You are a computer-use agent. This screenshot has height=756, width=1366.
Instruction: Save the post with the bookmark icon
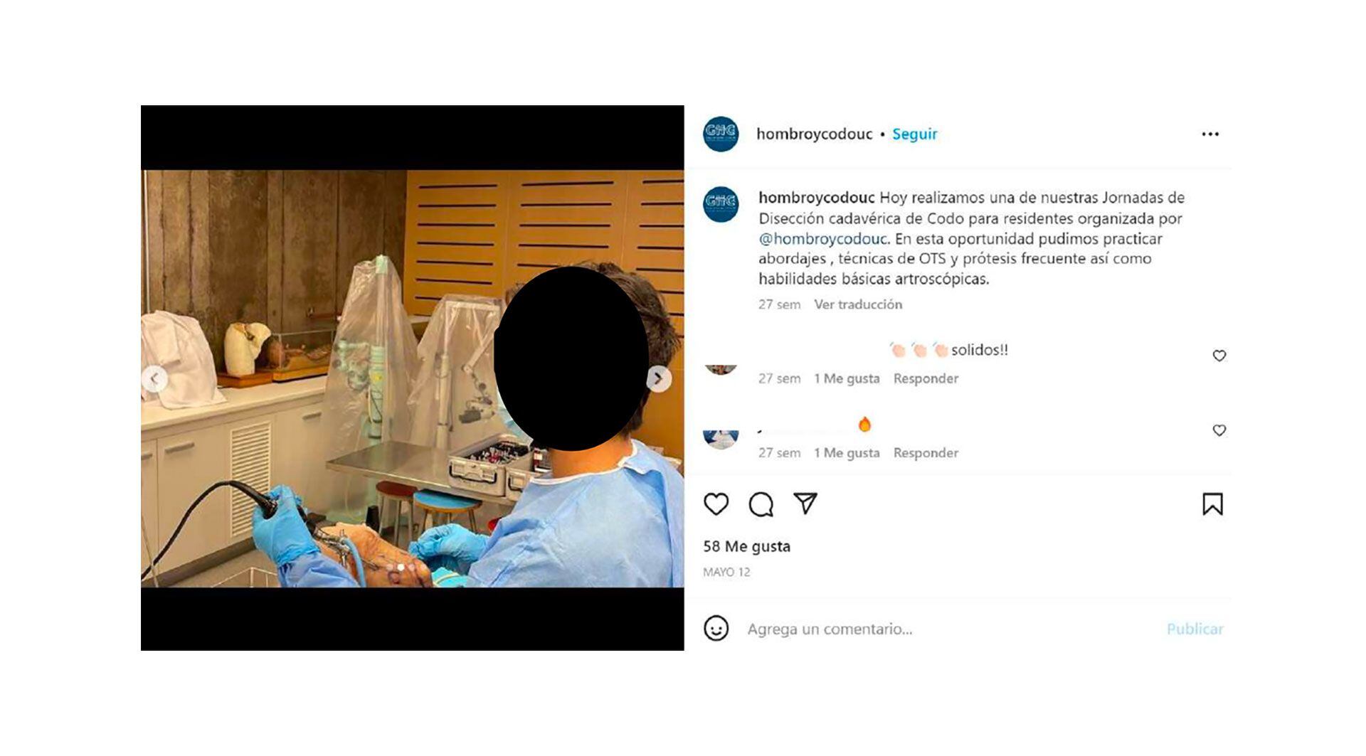pyautogui.click(x=1212, y=504)
